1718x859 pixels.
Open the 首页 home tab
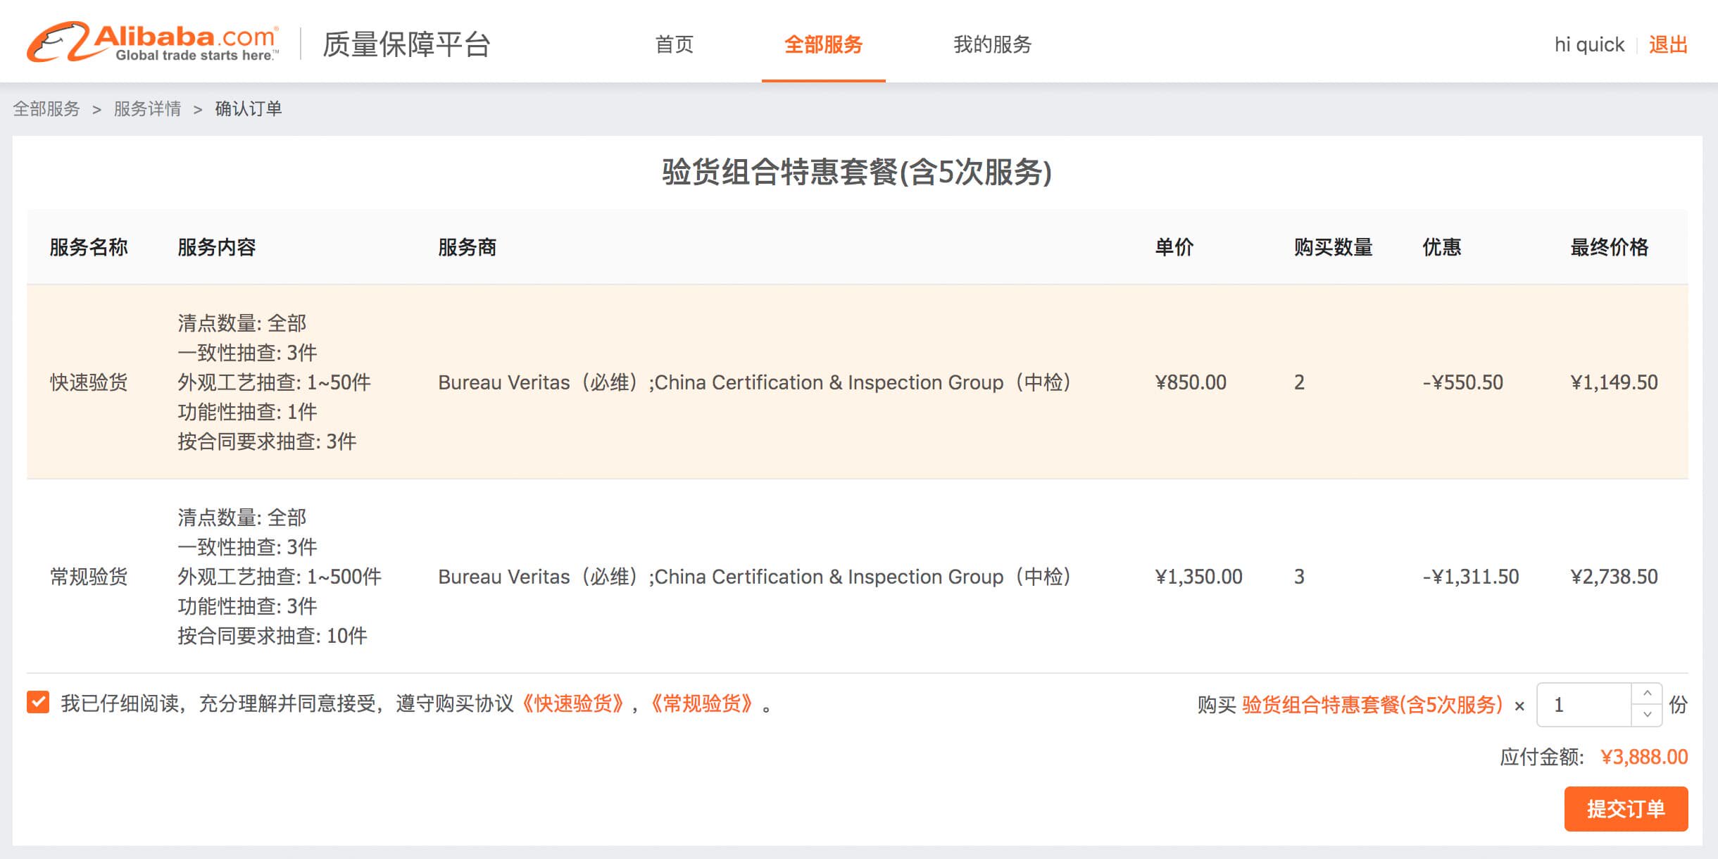pos(674,44)
